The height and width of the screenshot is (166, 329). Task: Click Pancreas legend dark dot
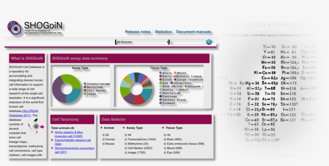160,96
